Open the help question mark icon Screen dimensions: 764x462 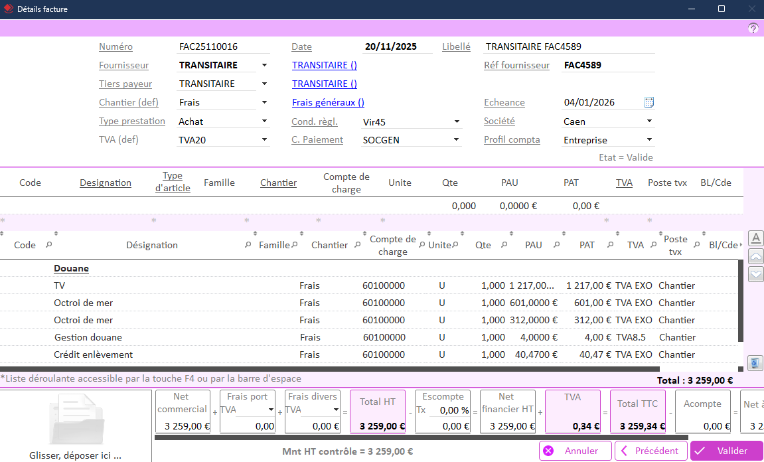[x=753, y=28]
